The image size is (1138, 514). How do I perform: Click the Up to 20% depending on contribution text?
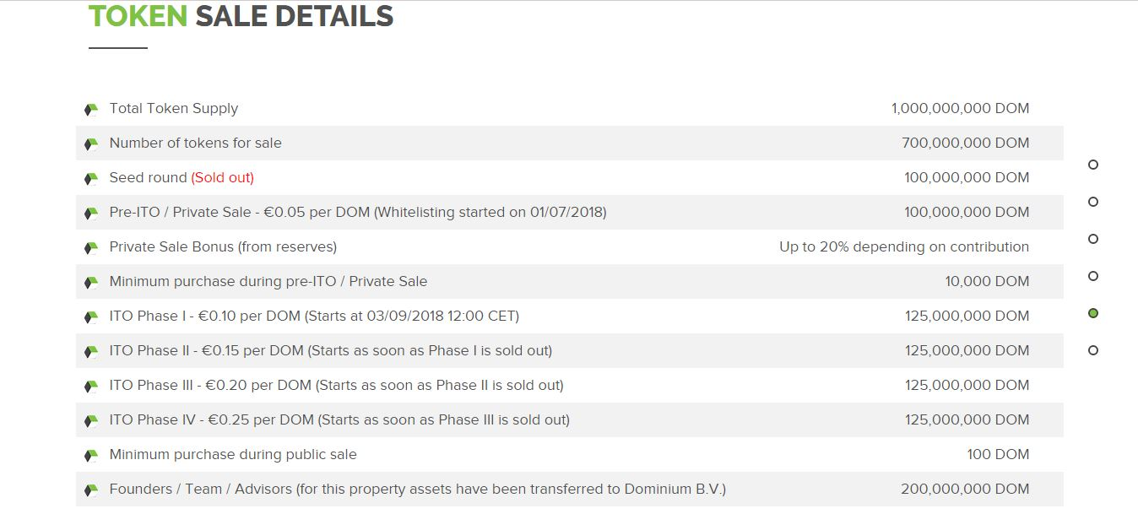pyautogui.click(x=904, y=247)
